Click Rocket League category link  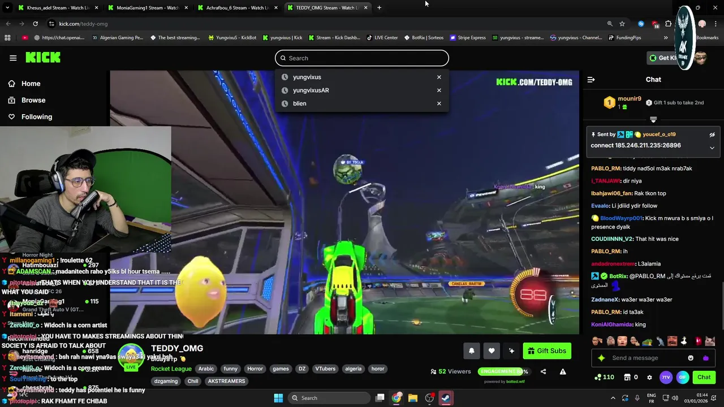(x=171, y=369)
